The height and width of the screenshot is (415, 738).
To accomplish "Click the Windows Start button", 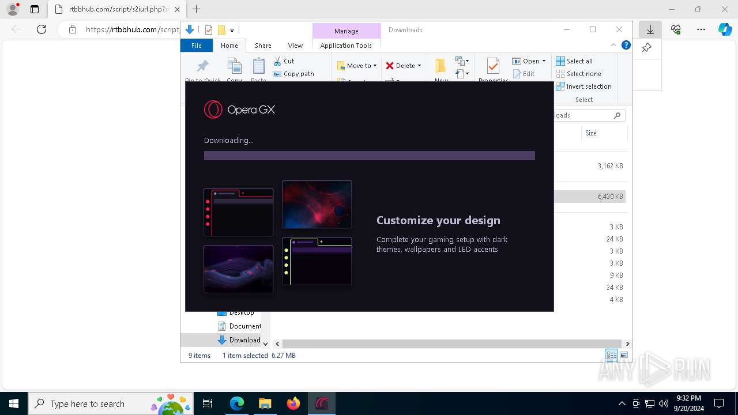I will point(14,403).
